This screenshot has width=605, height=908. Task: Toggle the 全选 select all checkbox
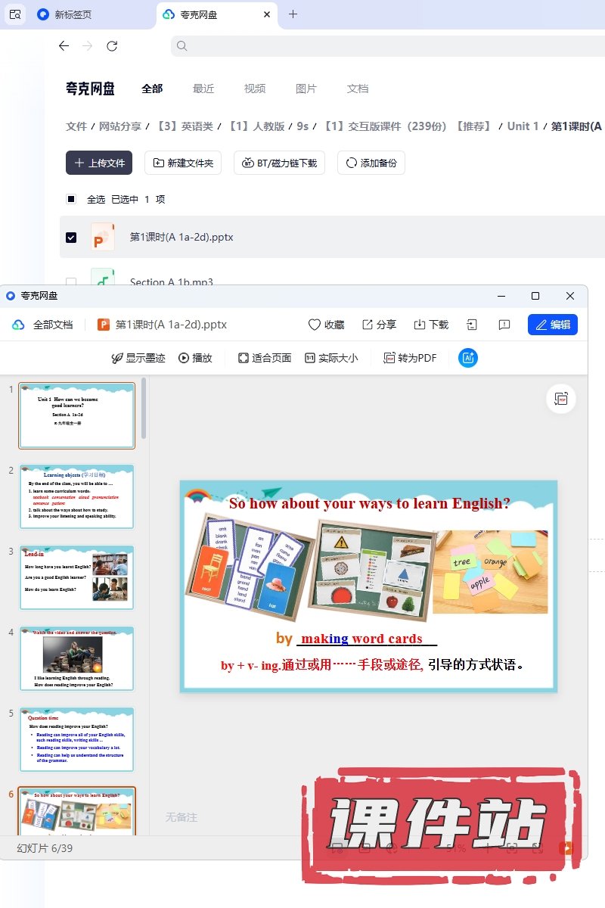(71, 199)
